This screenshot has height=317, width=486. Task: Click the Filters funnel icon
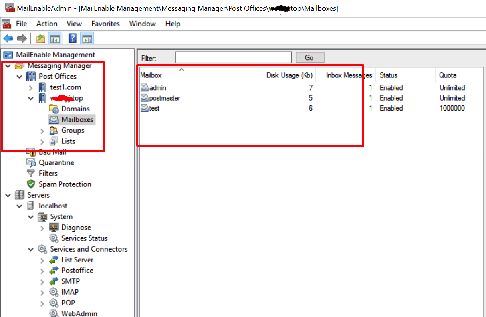[31, 173]
